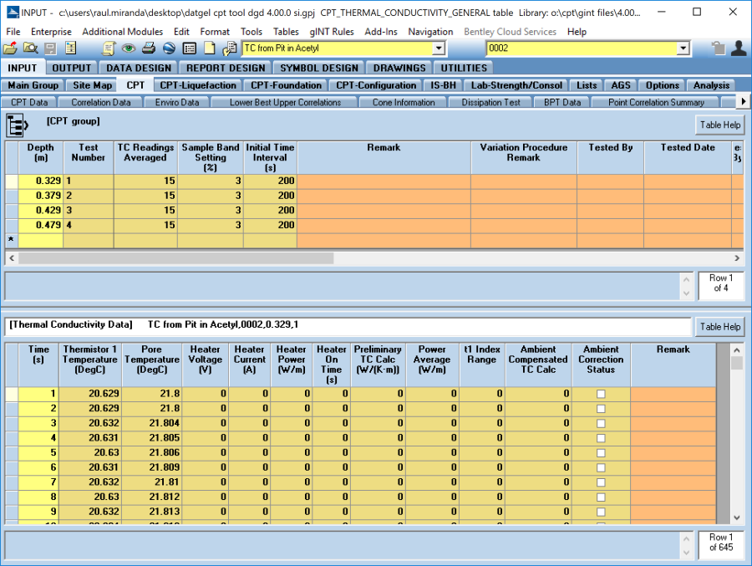Toggle Ambient Correction Status checkbox for time 5
The width and height of the screenshot is (752, 566).
(601, 452)
